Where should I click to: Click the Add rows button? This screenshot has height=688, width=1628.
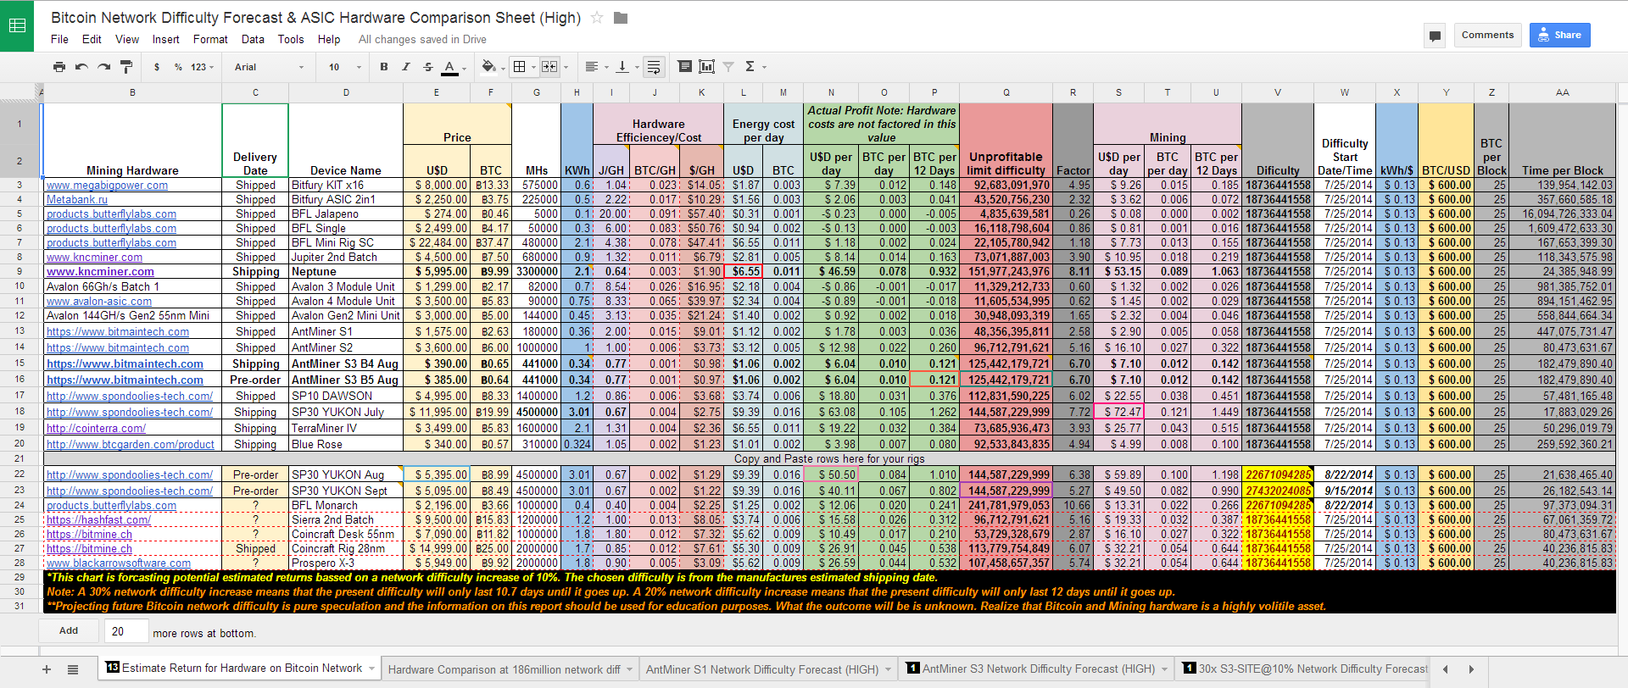[69, 631]
